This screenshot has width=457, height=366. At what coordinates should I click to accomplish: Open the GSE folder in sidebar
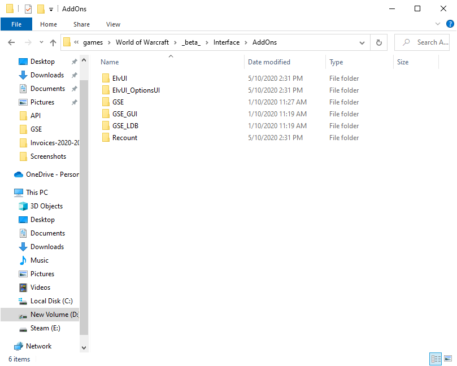[36, 129]
